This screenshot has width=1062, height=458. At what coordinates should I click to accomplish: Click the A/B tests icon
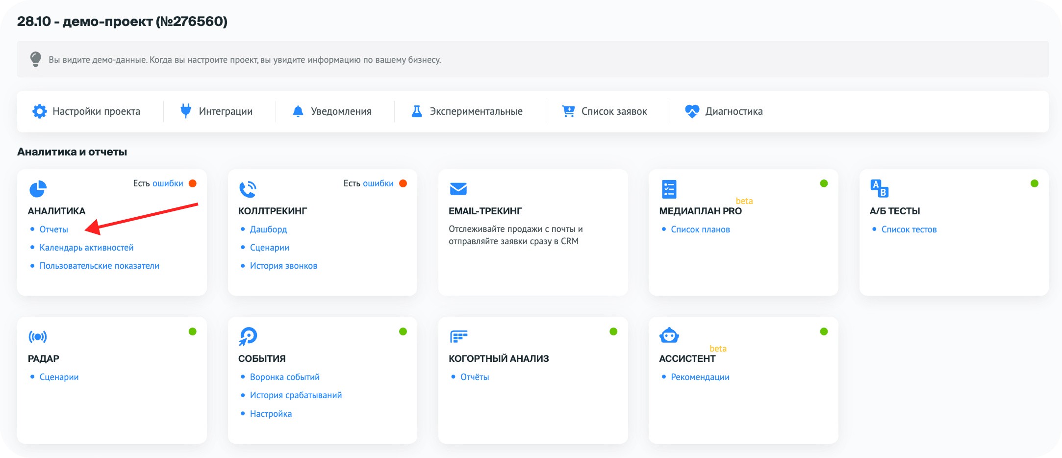(x=879, y=188)
